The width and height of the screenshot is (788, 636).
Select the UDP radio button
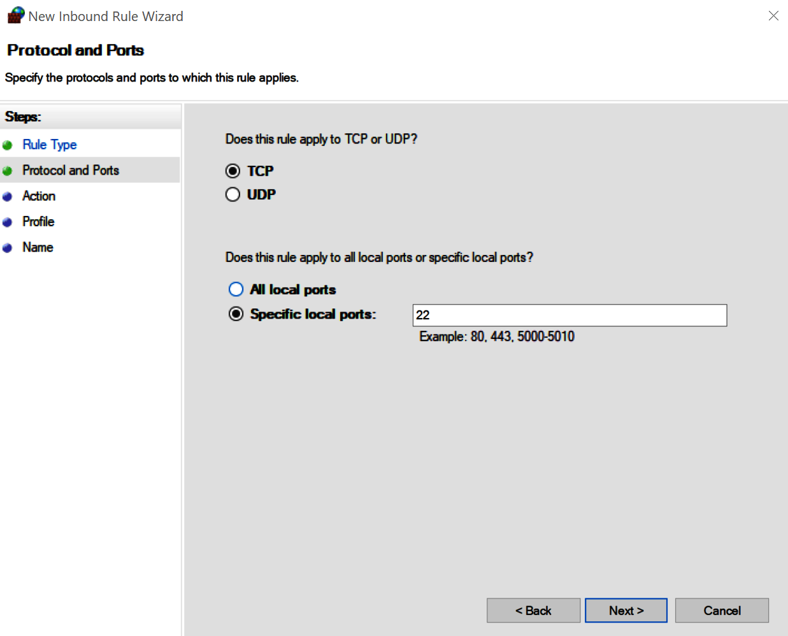[x=233, y=194]
